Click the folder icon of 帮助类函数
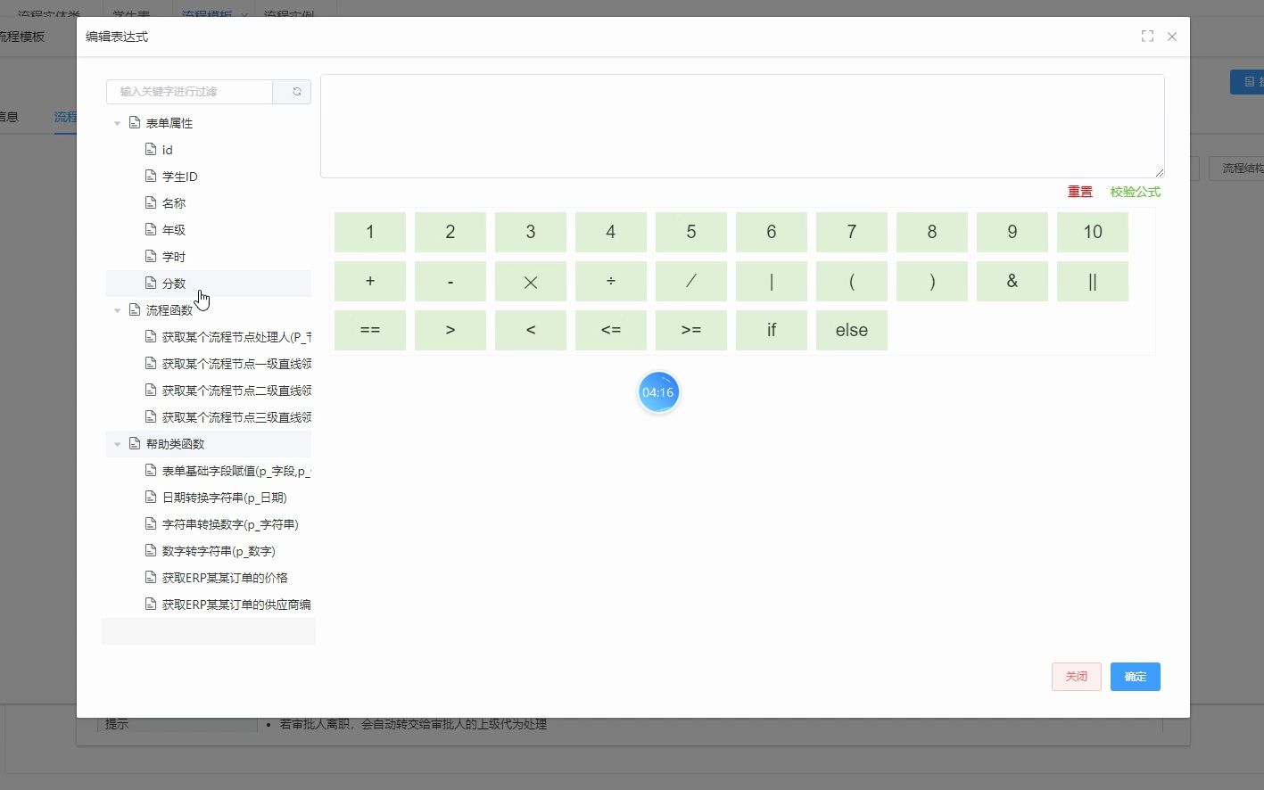Screen dimensions: 1264x790 pos(135,444)
